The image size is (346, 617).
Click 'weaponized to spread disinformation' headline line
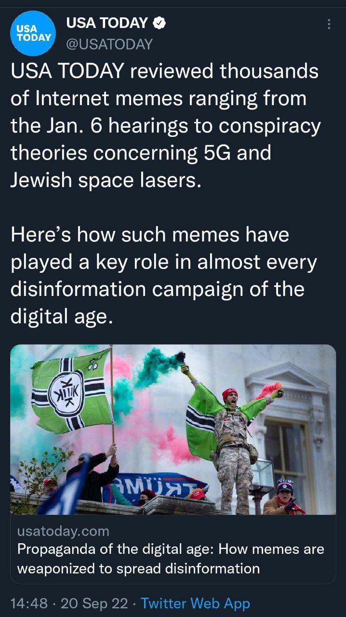coord(138,568)
